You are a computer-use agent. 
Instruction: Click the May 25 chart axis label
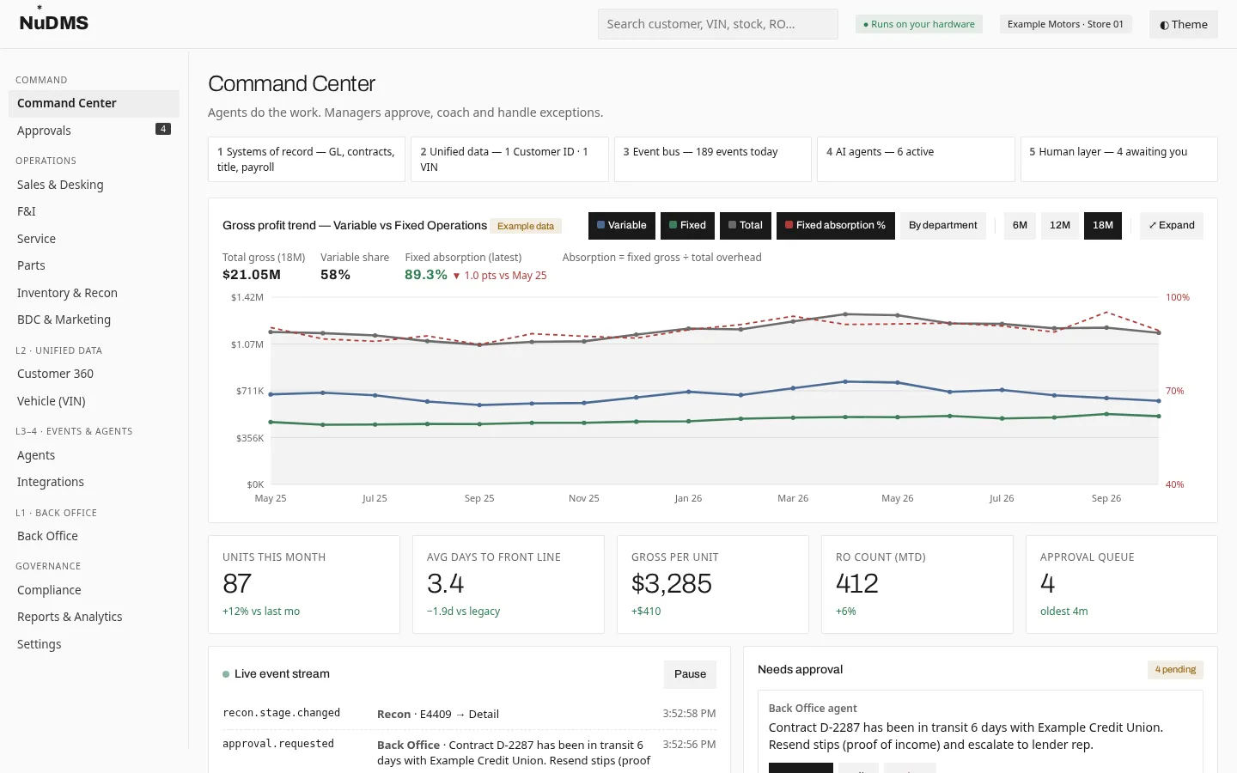pos(271,498)
